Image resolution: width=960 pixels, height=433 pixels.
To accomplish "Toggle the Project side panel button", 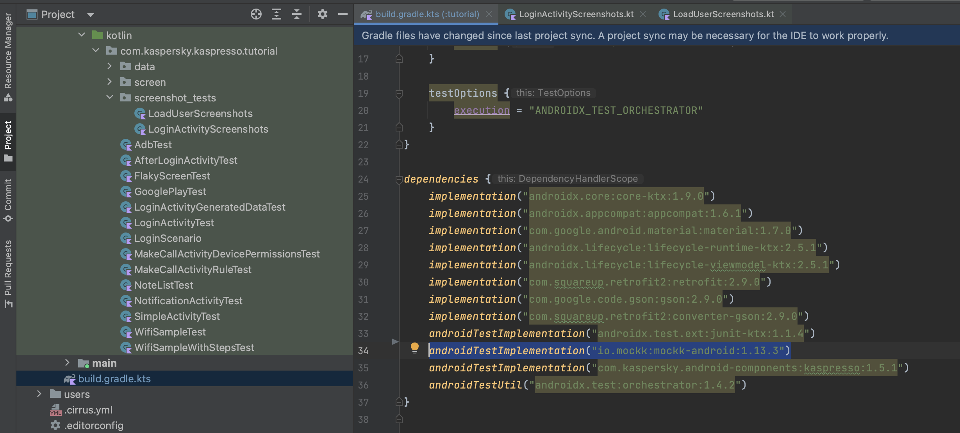I will pyautogui.click(x=8, y=141).
